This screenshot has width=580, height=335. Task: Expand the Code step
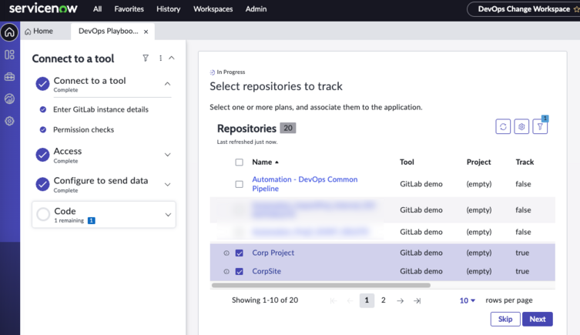tap(168, 215)
